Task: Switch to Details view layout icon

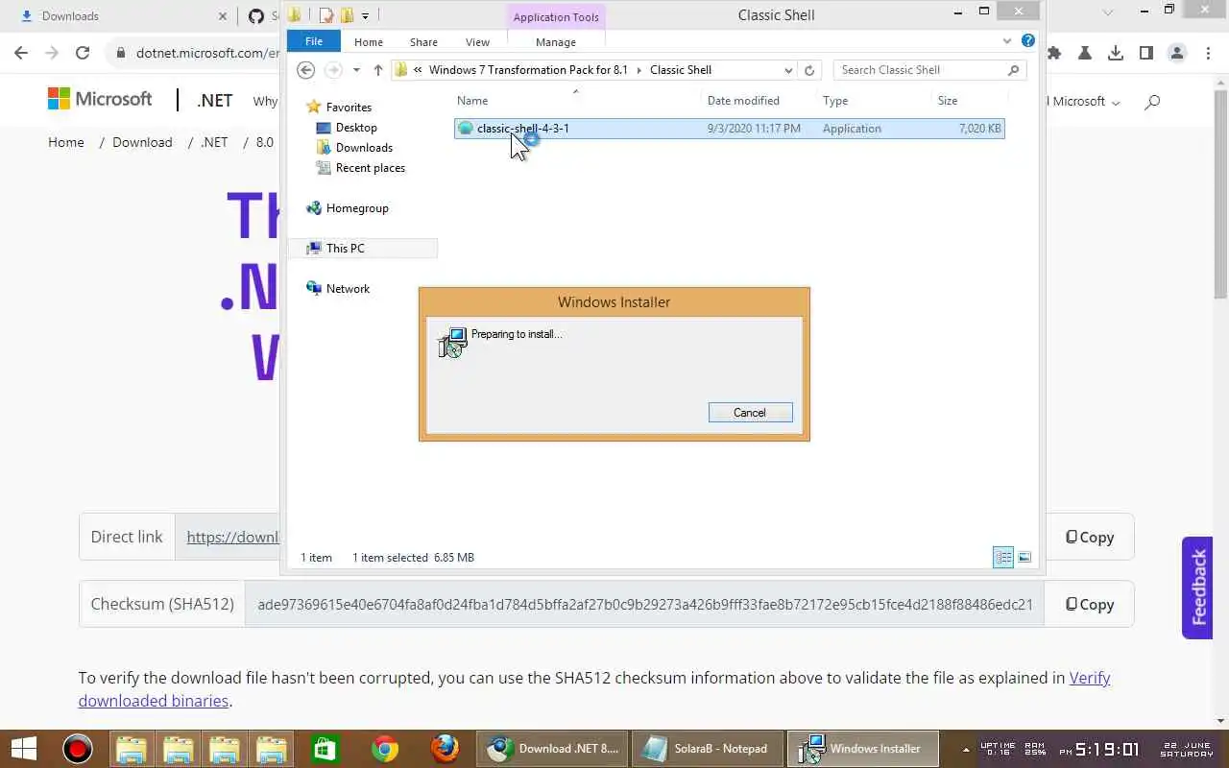Action: click(1003, 558)
